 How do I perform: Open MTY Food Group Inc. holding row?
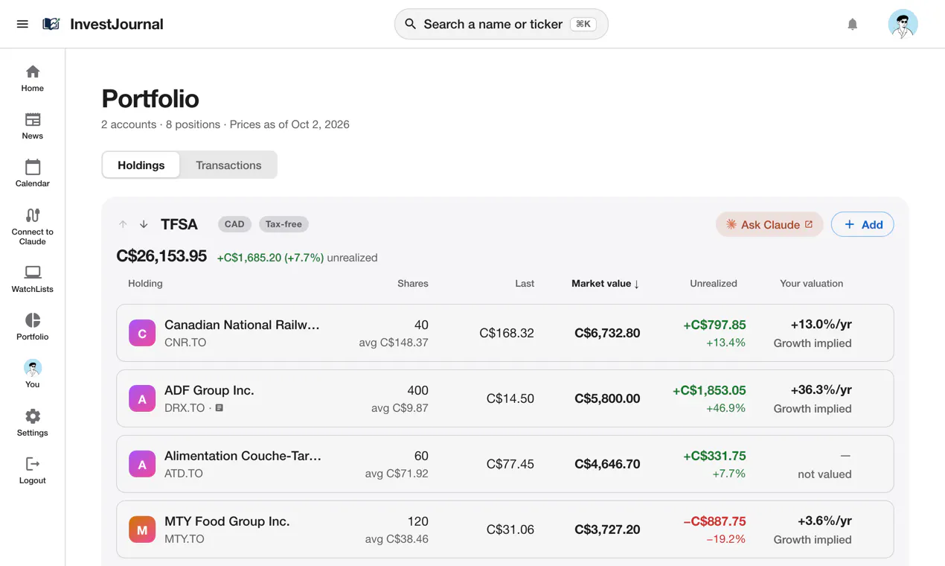click(x=505, y=530)
